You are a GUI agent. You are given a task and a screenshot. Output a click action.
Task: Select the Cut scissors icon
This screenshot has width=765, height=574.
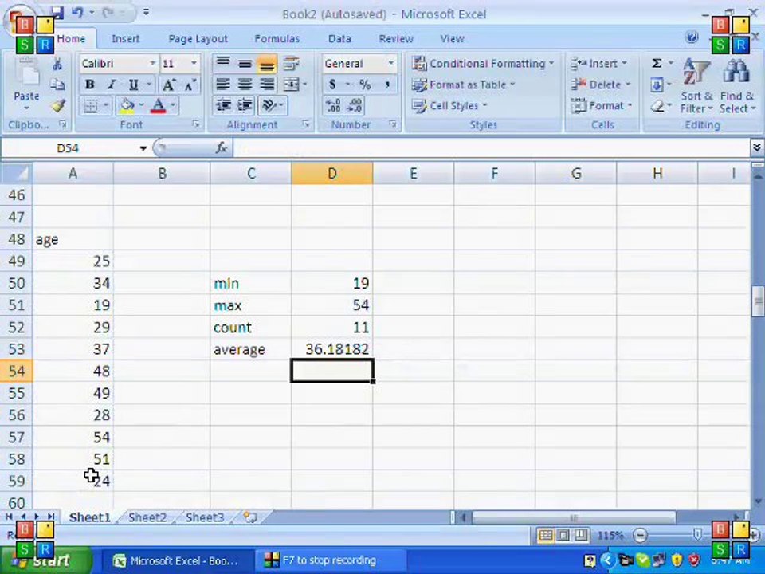point(57,64)
